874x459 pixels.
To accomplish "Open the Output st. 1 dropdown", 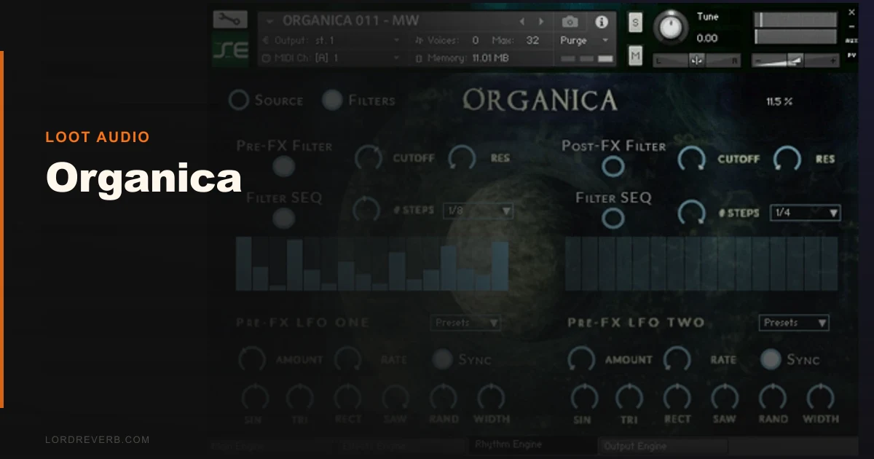I will [x=331, y=41].
